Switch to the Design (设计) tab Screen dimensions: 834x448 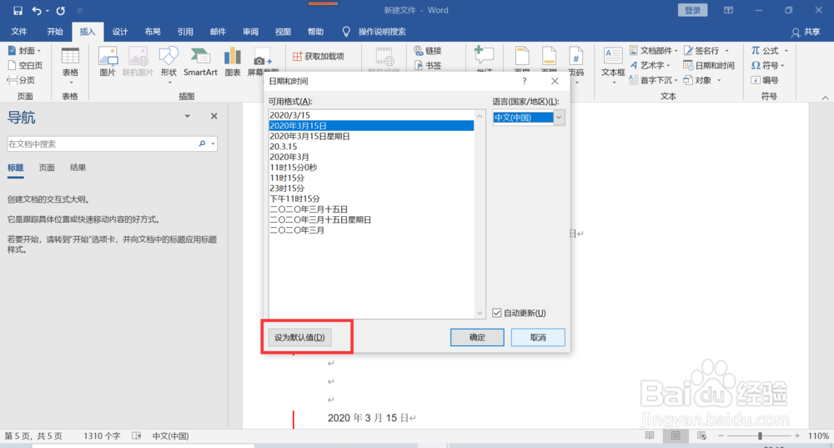pos(120,32)
